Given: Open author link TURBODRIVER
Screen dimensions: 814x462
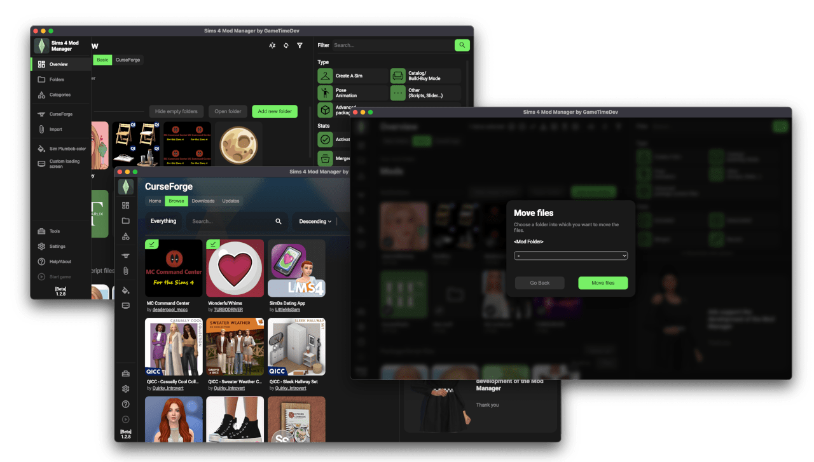Looking at the screenshot, I should [x=228, y=309].
